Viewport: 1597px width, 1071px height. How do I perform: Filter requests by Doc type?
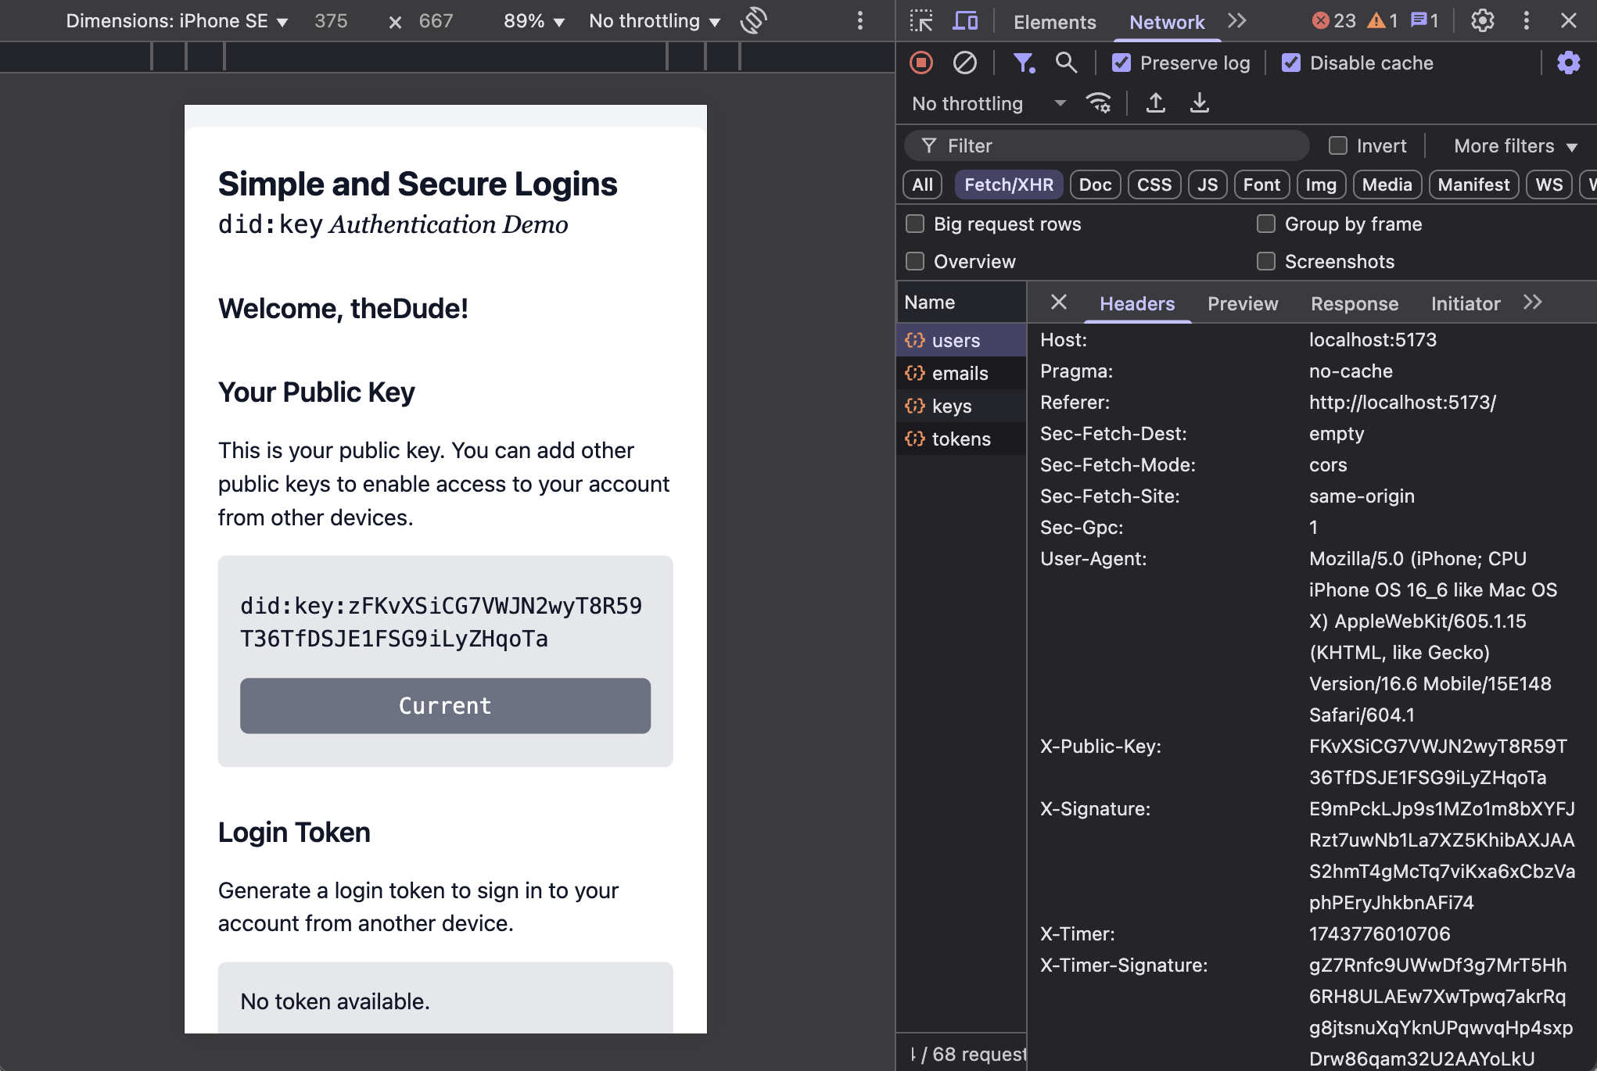pos(1094,185)
